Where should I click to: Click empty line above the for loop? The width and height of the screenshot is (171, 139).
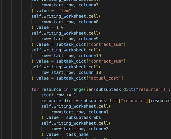[98, 84]
